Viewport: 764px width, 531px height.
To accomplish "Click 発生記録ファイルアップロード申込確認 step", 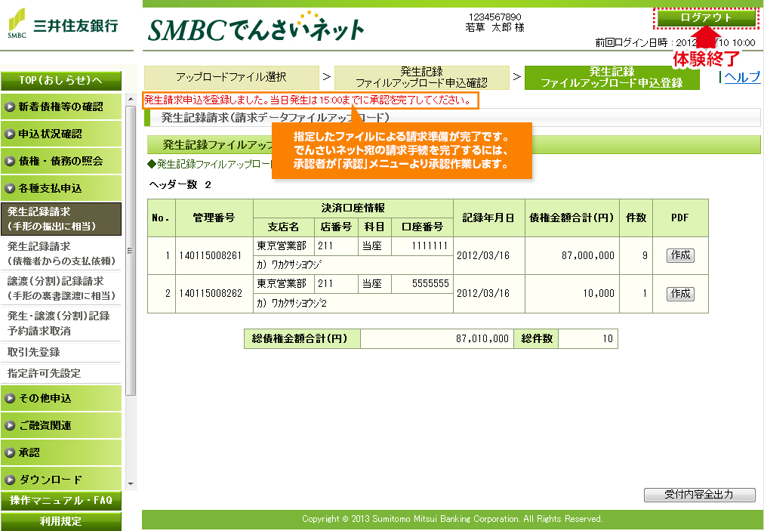I will [x=421, y=78].
